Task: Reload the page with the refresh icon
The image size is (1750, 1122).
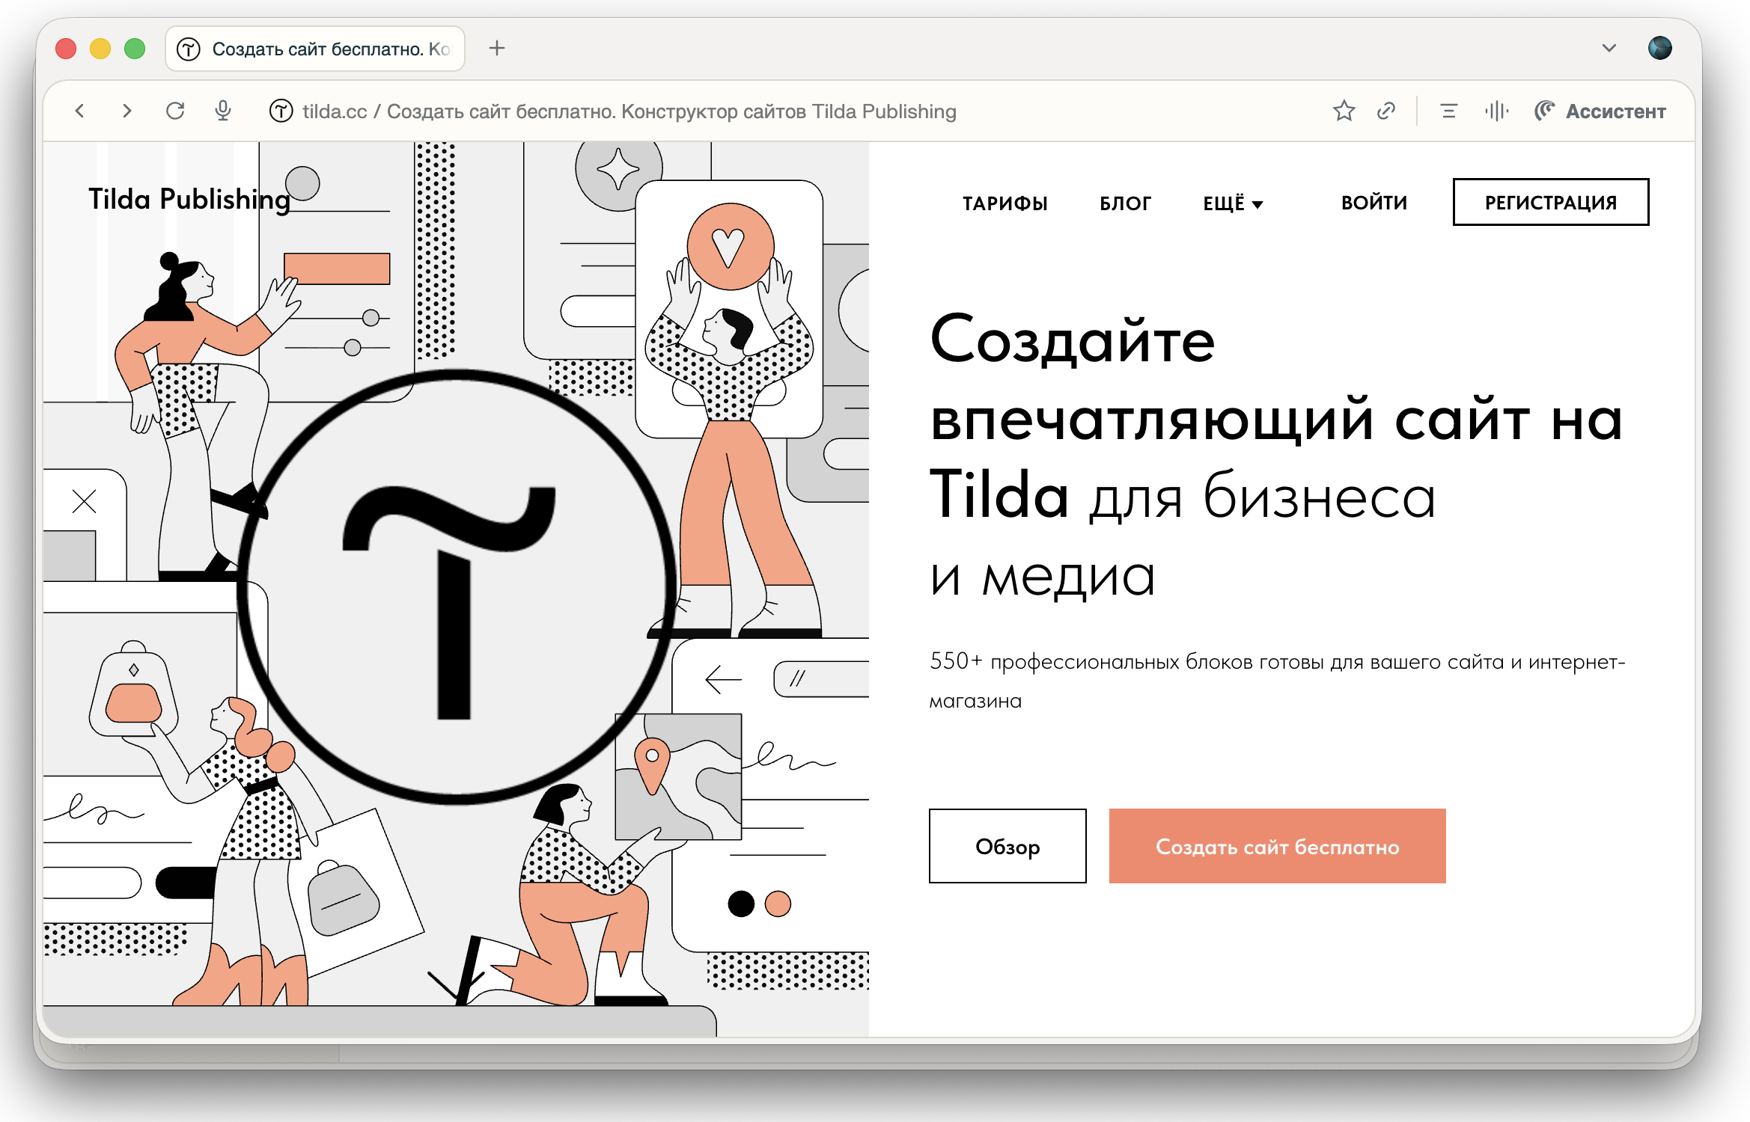Action: 175,111
